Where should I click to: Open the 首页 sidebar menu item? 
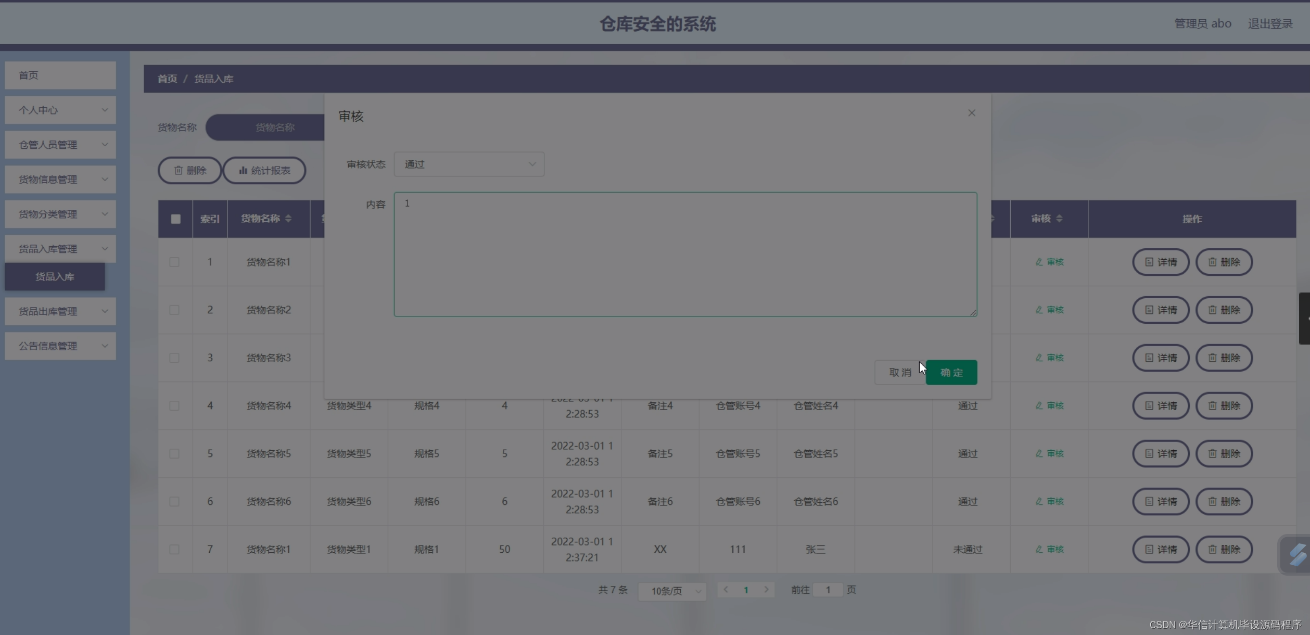point(60,75)
